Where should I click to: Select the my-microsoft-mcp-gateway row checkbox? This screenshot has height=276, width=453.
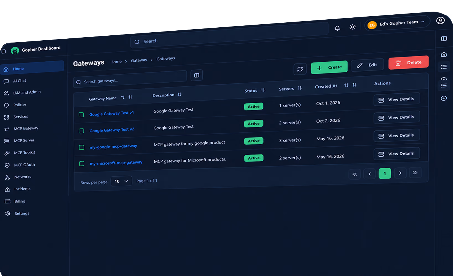click(82, 164)
